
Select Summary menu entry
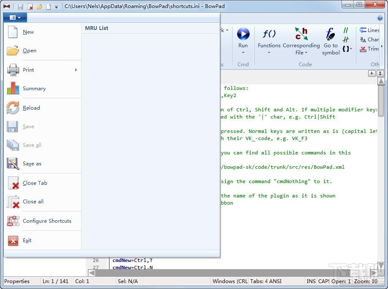(42, 89)
